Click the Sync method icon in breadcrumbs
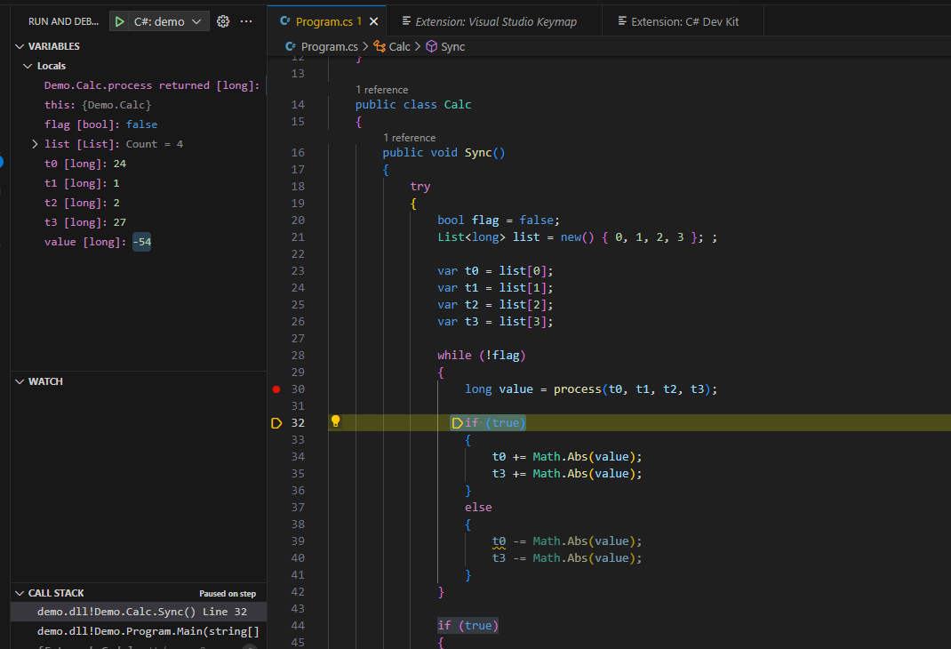 point(432,46)
